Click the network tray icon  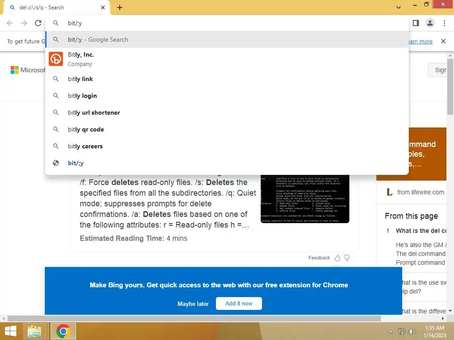pyautogui.click(x=402, y=331)
